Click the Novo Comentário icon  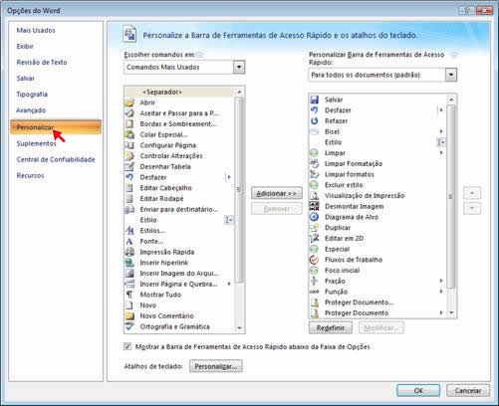point(129,315)
